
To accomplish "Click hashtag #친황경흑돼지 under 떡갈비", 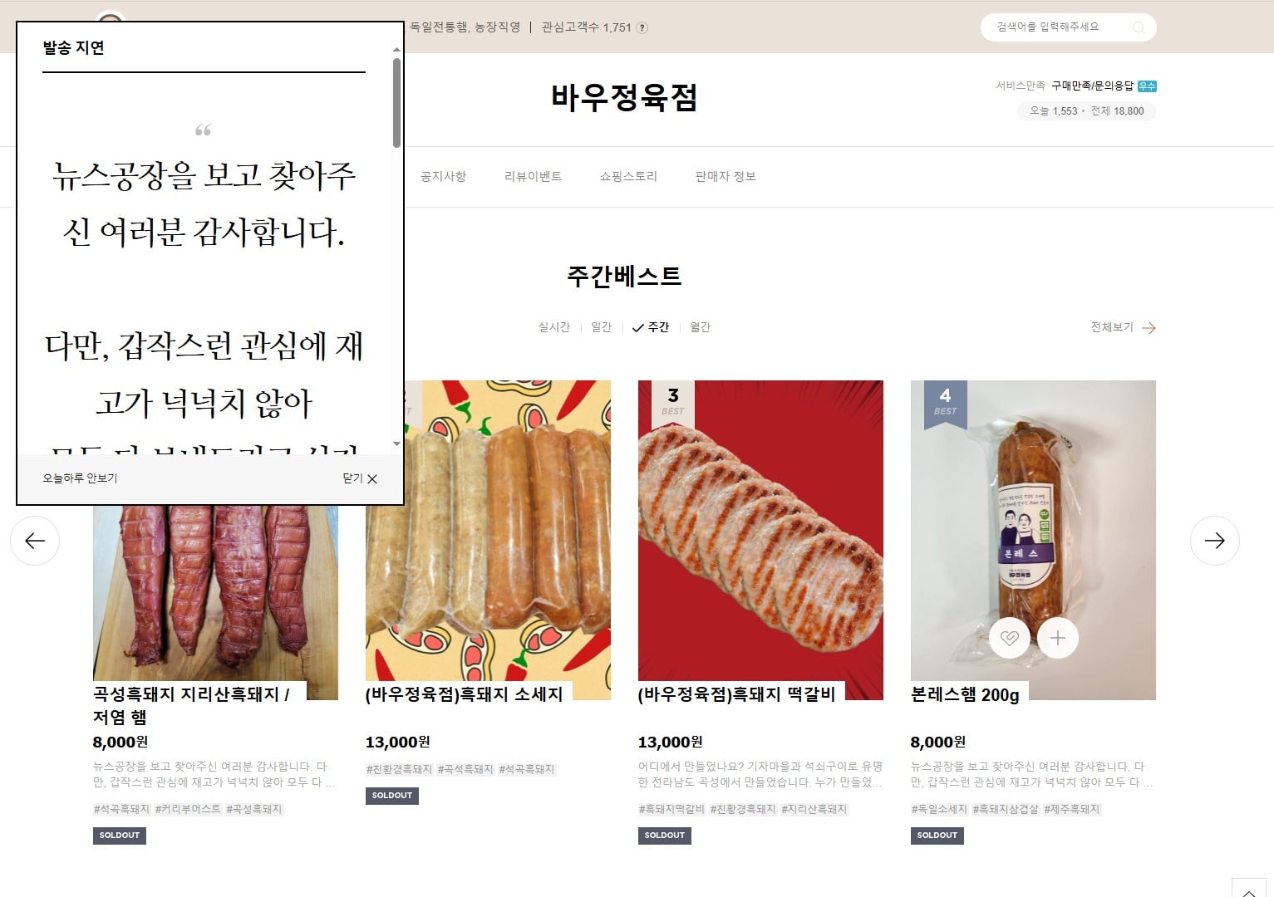I will coord(743,809).
